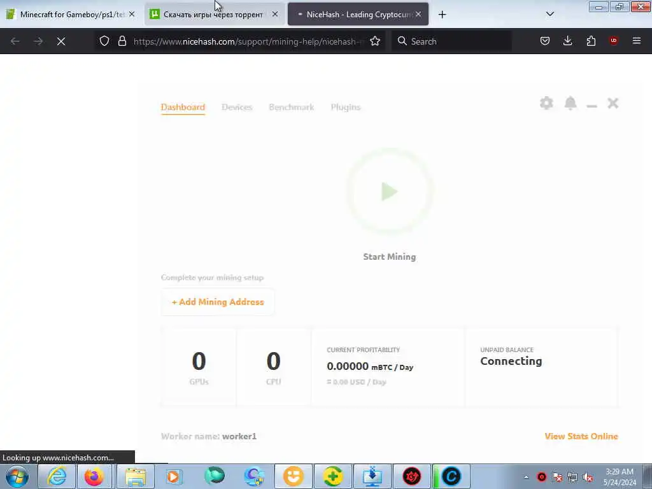Bookmark this page with the star

(x=375, y=41)
